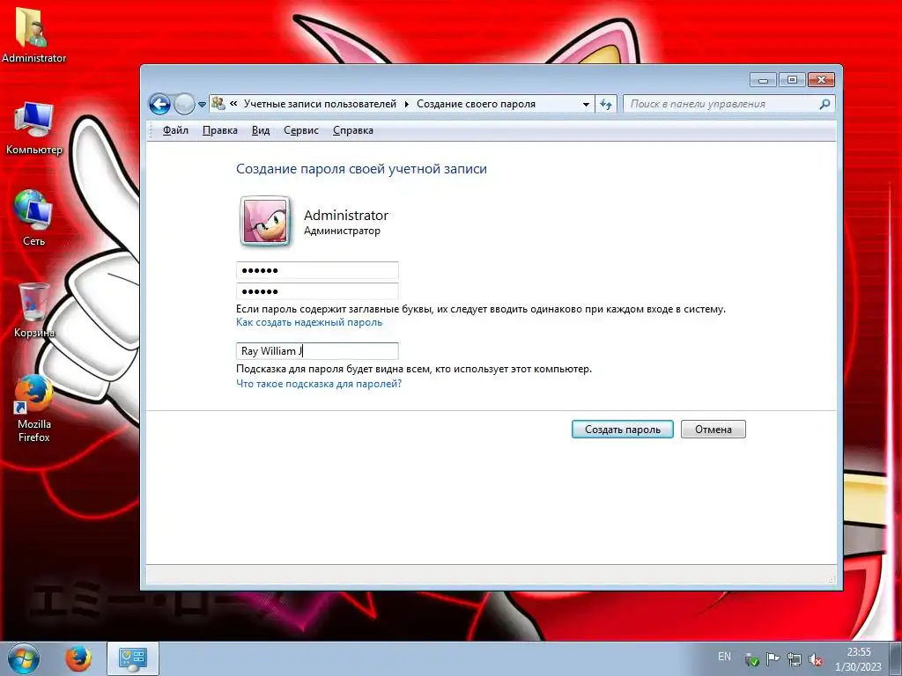Click the Отмена button

(x=713, y=430)
